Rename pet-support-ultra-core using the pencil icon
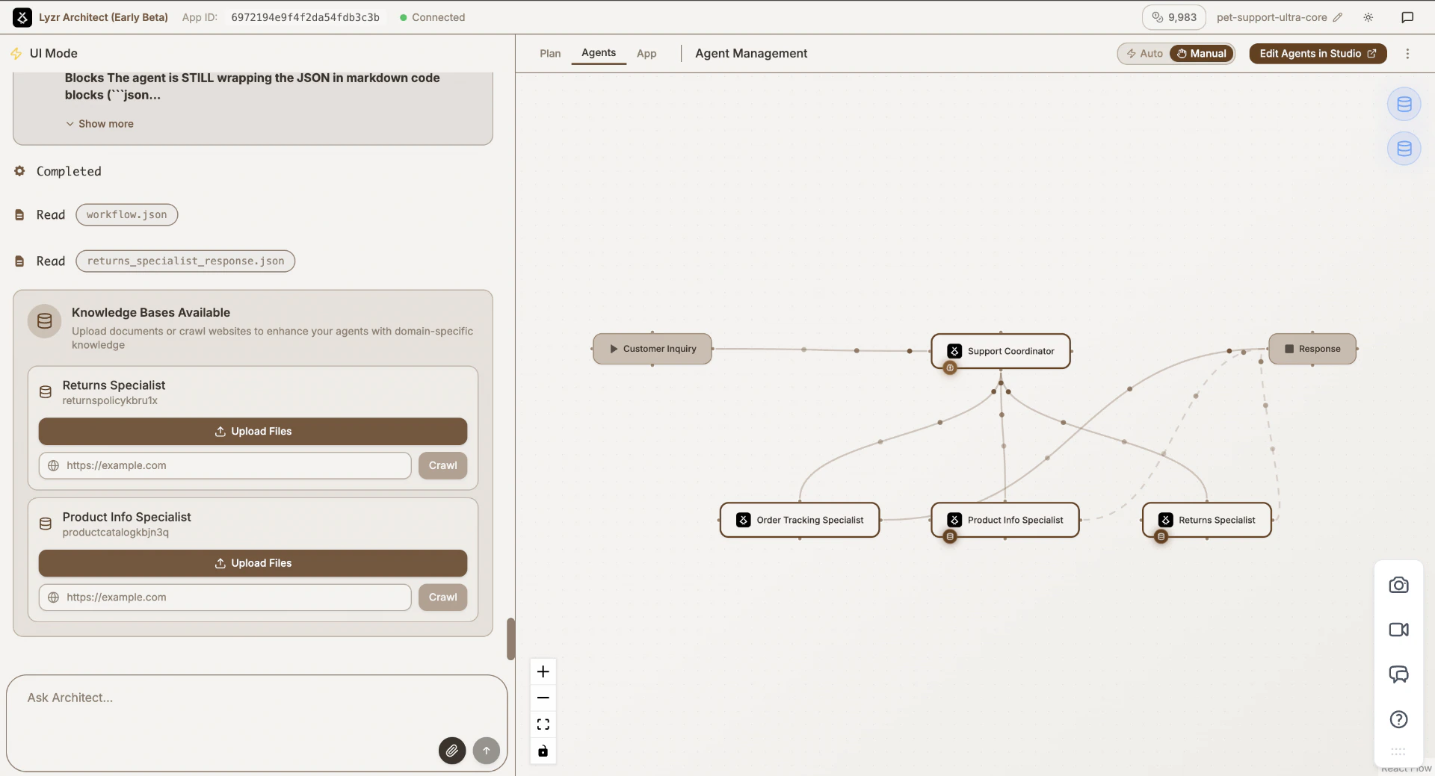1435x776 pixels. [x=1338, y=17]
